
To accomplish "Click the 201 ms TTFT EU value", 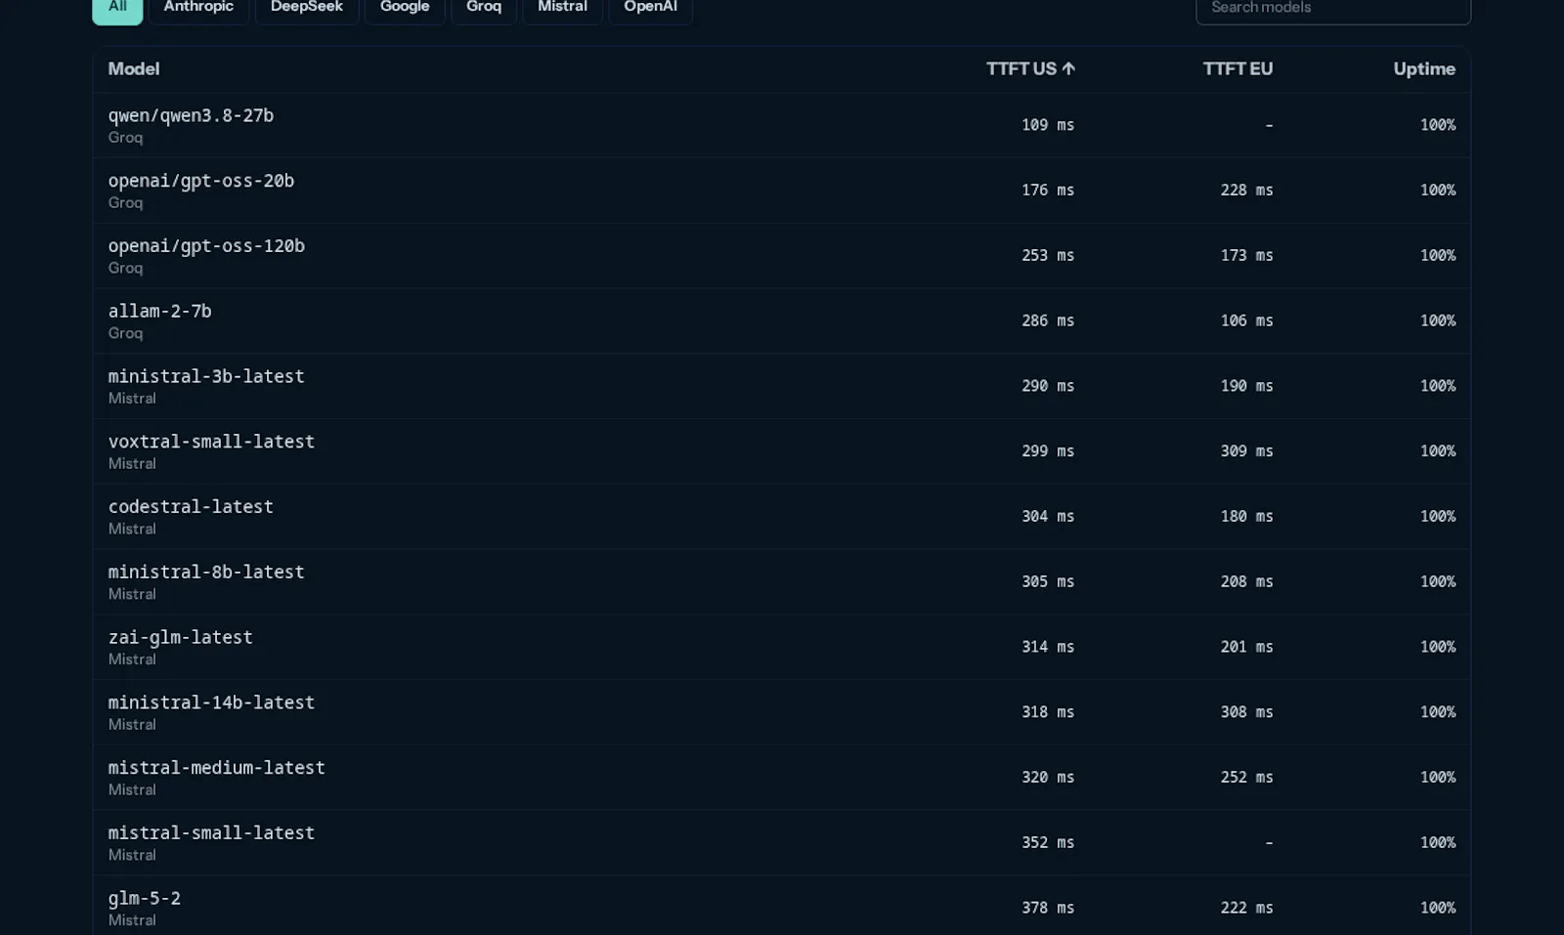I will click(x=1246, y=647).
